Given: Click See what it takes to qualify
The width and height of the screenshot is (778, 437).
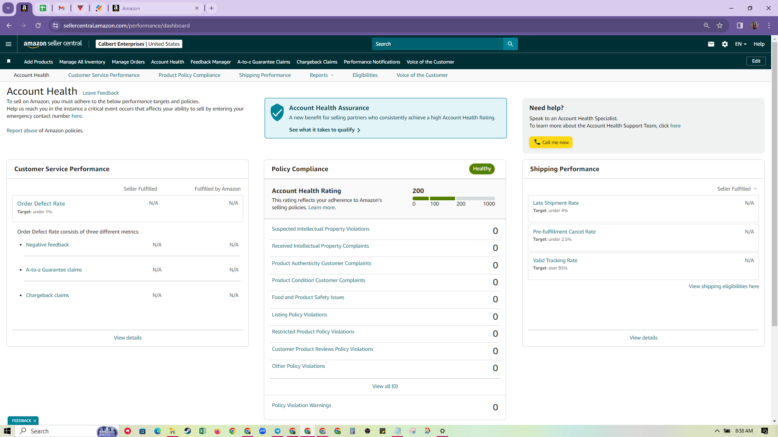Looking at the screenshot, I should [x=325, y=130].
